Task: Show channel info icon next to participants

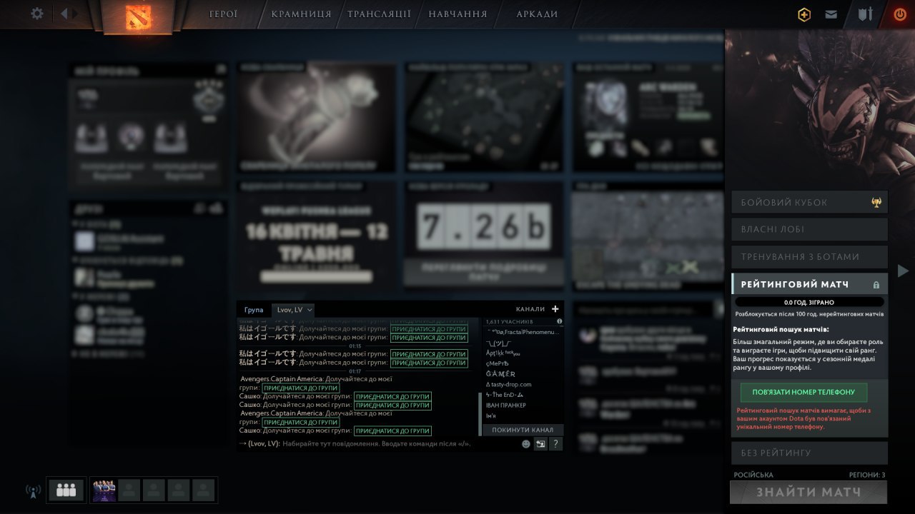Action: click(559, 321)
